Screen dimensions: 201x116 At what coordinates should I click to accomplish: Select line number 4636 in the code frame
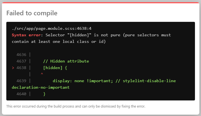tap(21, 55)
